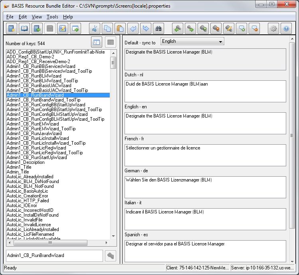The height and width of the screenshot is (275, 299).
Task: Click the Rename key icon with pencil
Action: click(229, 29)
